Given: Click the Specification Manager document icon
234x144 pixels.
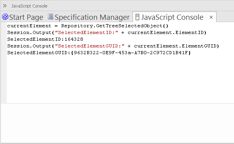Looking at the screenshot, I should [x=50, y=17].
